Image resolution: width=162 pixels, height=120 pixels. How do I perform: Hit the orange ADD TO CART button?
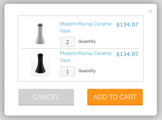tap(115, 97)
